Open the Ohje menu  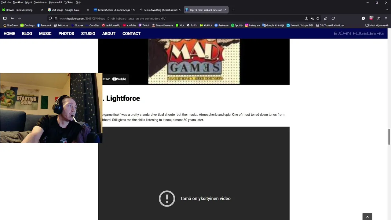[78, 2]
